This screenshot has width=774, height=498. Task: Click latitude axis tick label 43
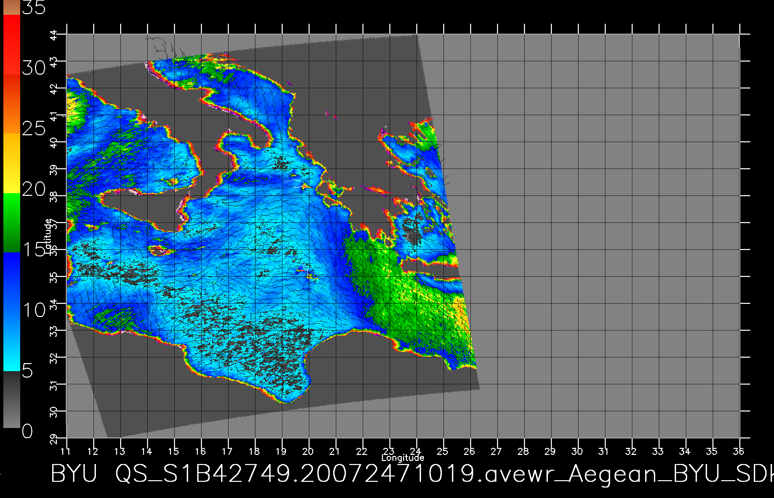click(54, 62)
